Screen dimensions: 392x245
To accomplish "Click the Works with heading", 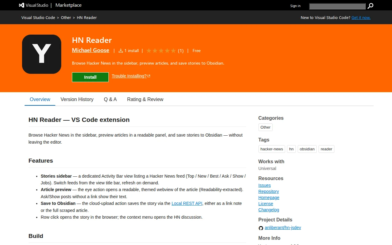I will (271, 162).
